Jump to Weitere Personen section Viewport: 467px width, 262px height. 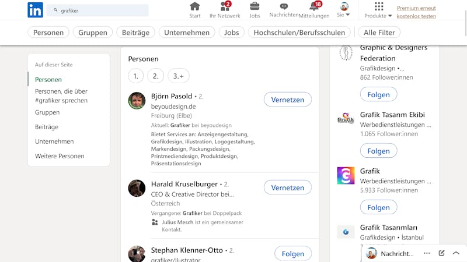(x=60, y=156)
